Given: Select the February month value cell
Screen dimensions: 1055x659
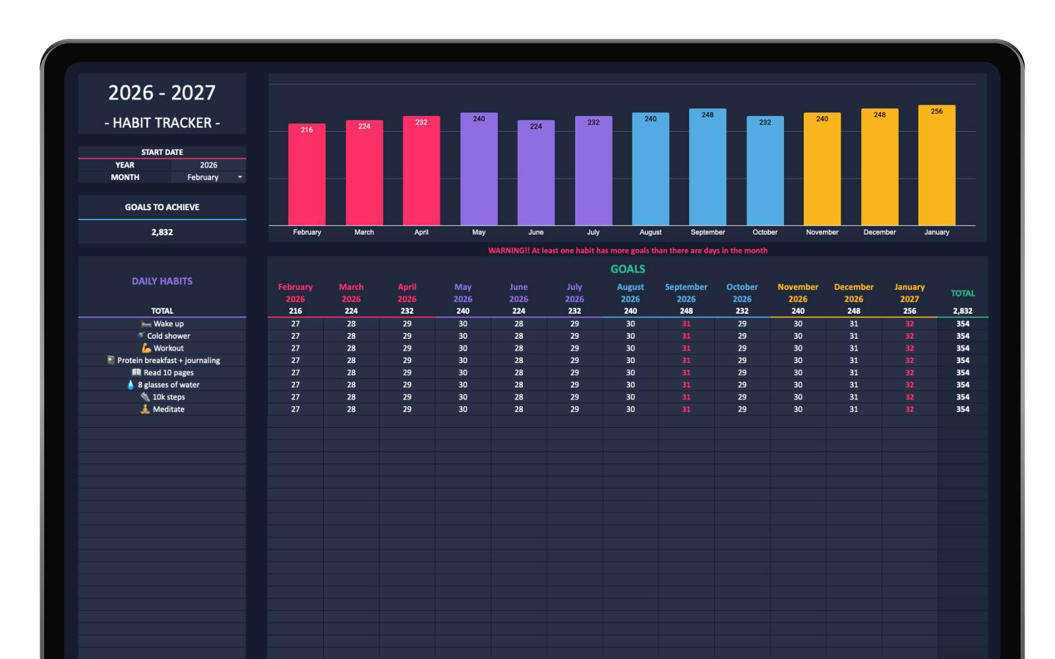Looking at the screenshot, I should pyautogui.click(x=208, y=177).
